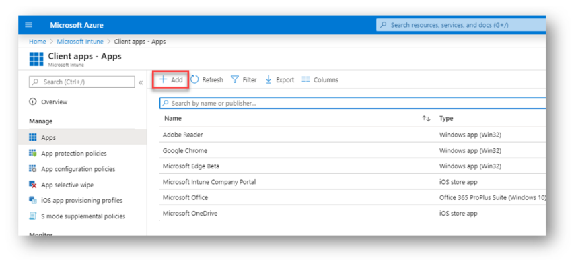Click iOS store app type for Company Portal
This screenshot has height=260, width=572.
[458, 182]
